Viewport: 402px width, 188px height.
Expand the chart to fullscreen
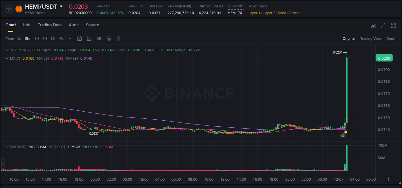coord(383,25)
